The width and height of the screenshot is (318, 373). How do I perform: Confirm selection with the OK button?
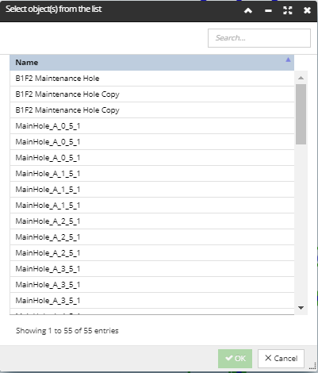[235, 359]
